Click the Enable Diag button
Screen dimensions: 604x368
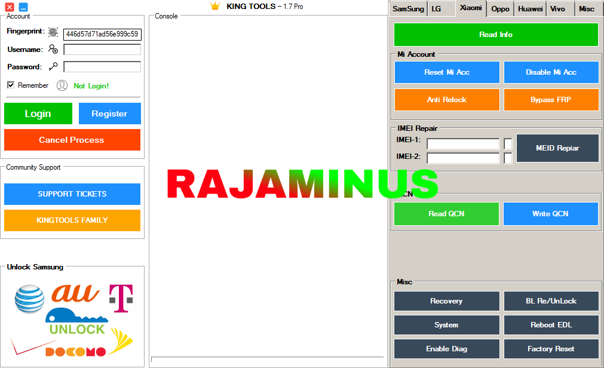(x=446, y=349)
